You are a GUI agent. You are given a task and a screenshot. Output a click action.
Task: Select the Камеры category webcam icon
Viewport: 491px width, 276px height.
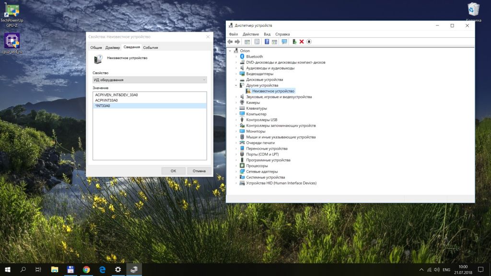[x=242, y=103]
